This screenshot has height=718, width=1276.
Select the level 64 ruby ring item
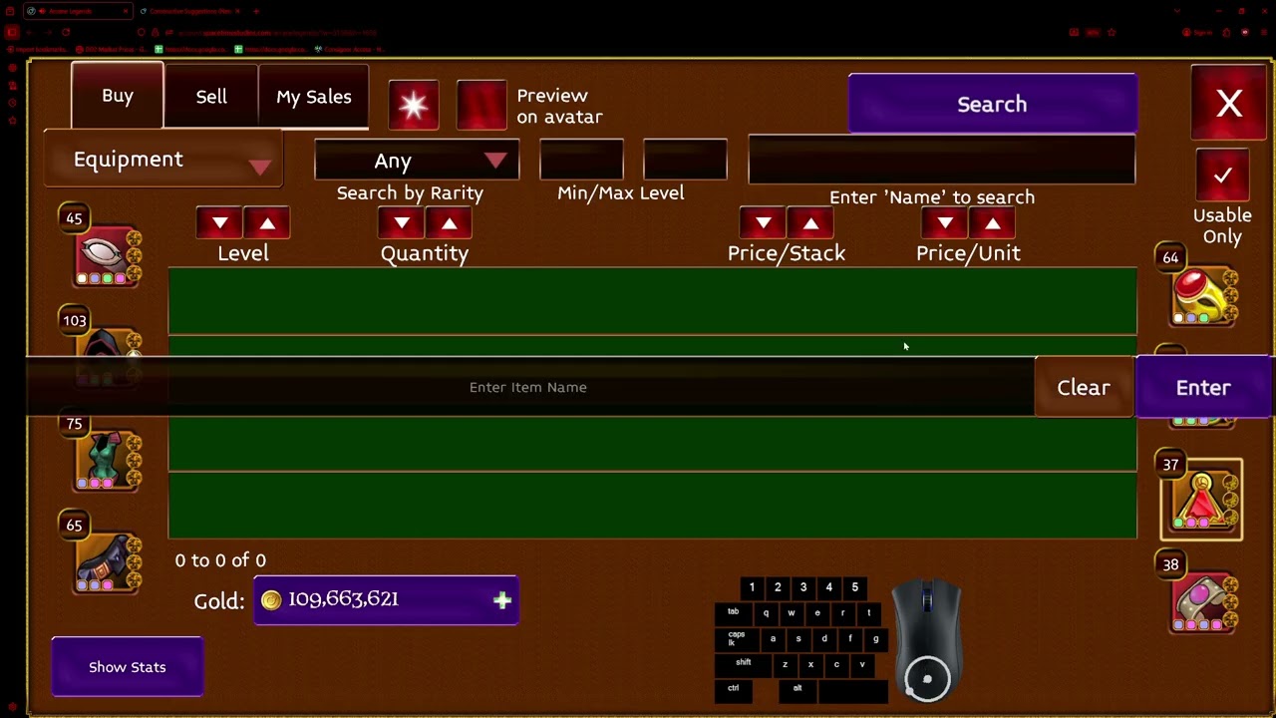tap(1203, 296)
